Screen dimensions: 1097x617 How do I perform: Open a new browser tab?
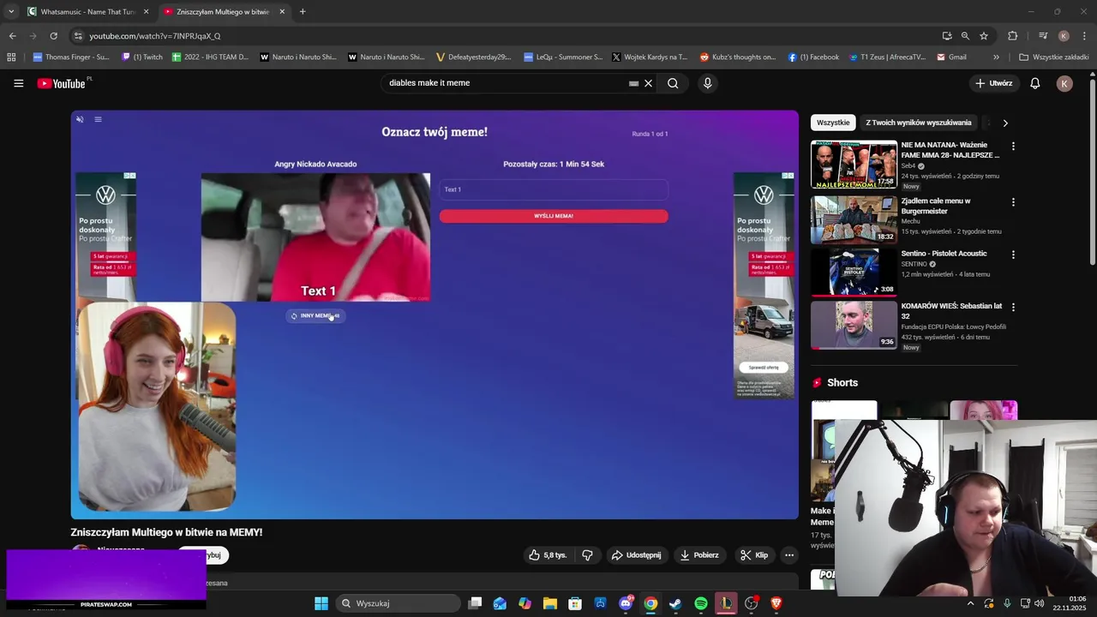click(x=303, y=12)
